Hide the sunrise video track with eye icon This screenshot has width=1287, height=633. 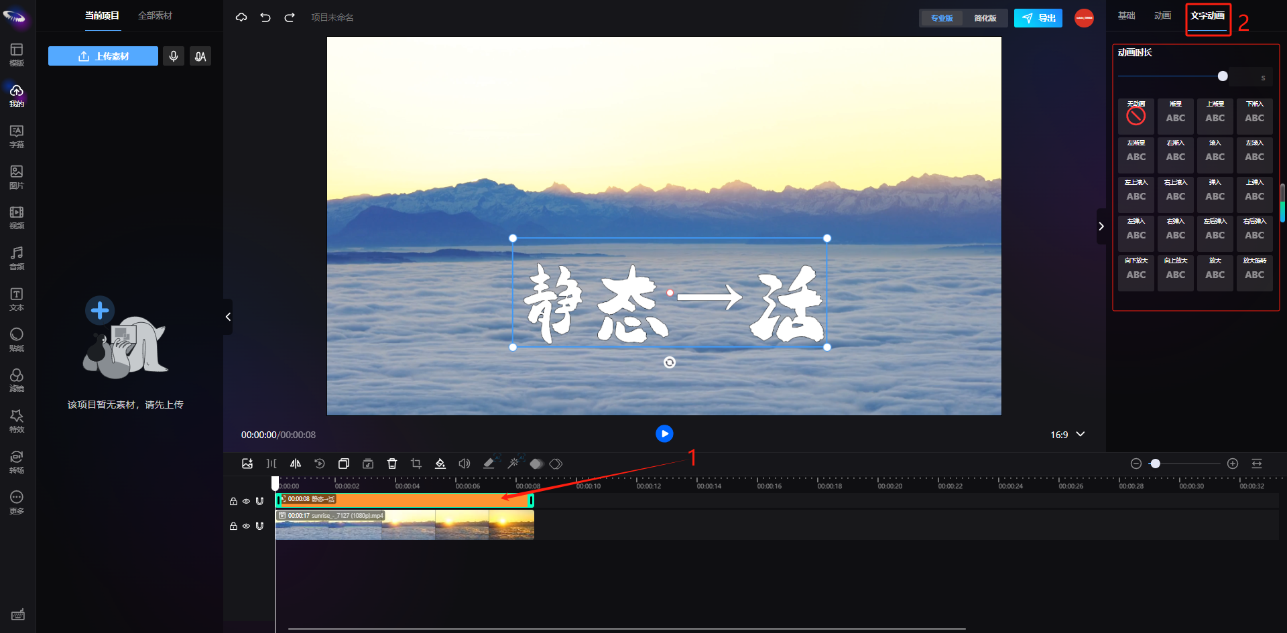click(246, 526)
